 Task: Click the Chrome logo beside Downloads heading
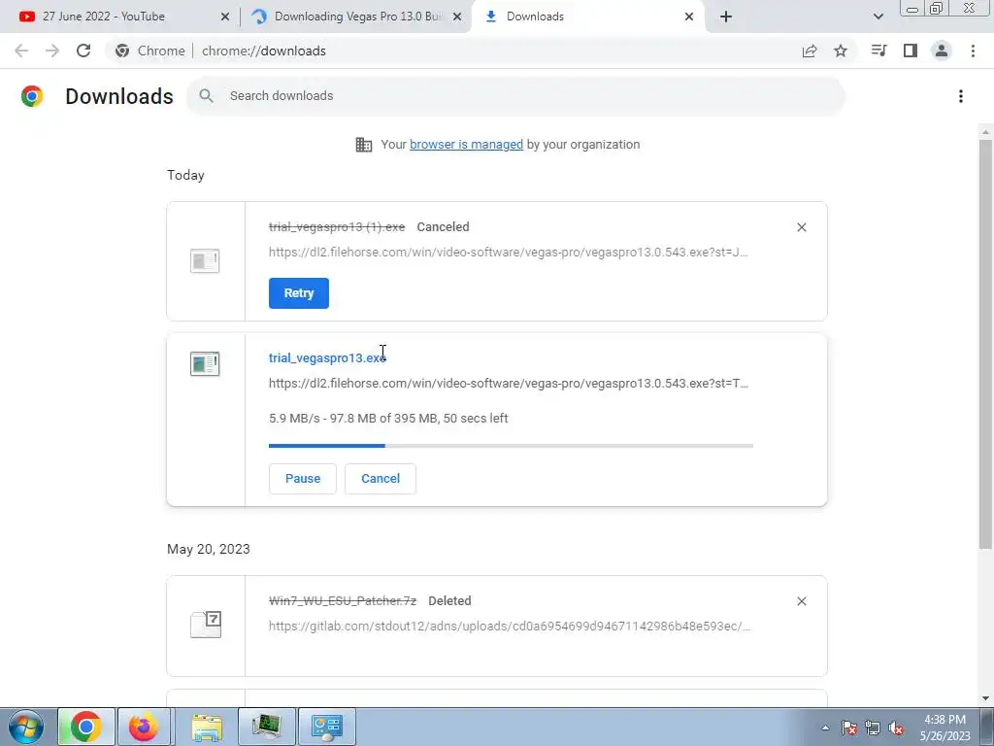pos(32,96)
